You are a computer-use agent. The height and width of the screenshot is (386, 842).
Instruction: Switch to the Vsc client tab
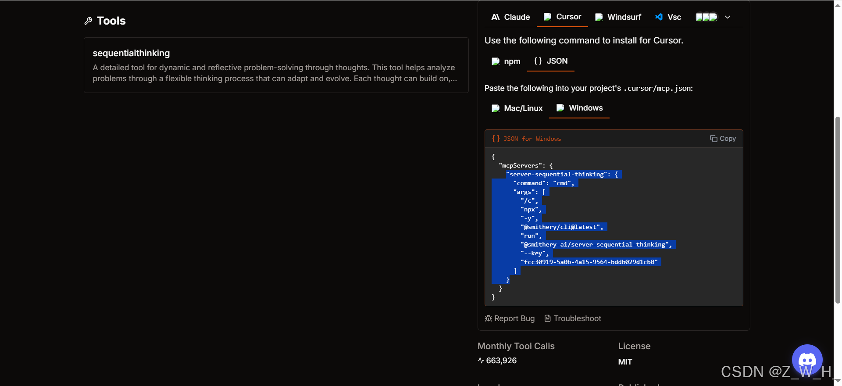click(668, 17)
